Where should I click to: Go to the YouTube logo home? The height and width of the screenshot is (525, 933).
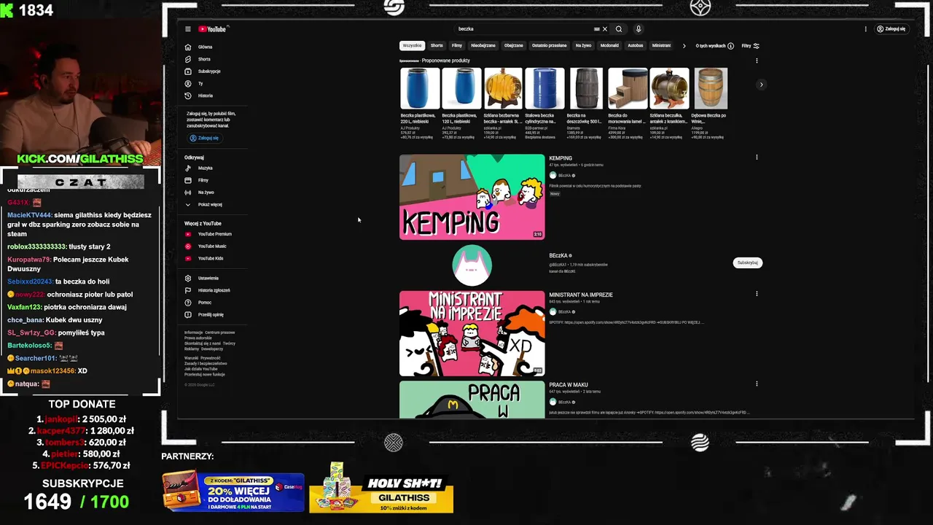(213, 29)
